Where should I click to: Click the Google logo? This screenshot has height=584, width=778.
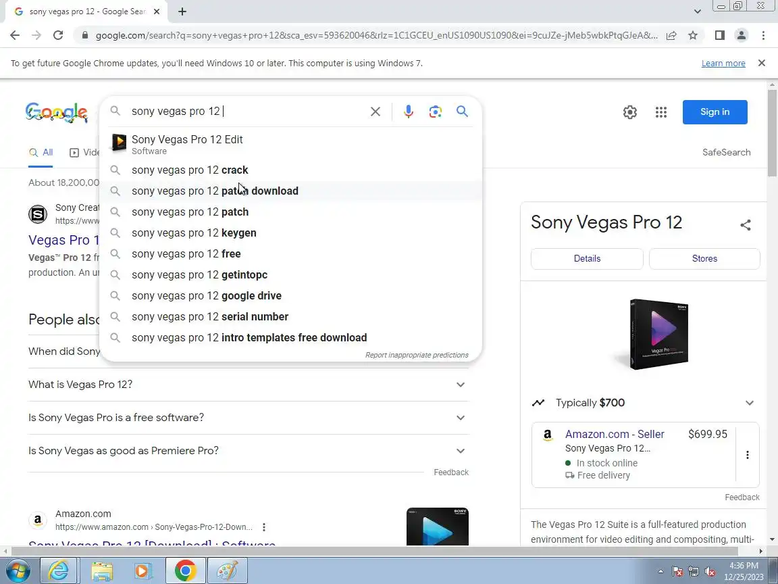coord(57,112)
